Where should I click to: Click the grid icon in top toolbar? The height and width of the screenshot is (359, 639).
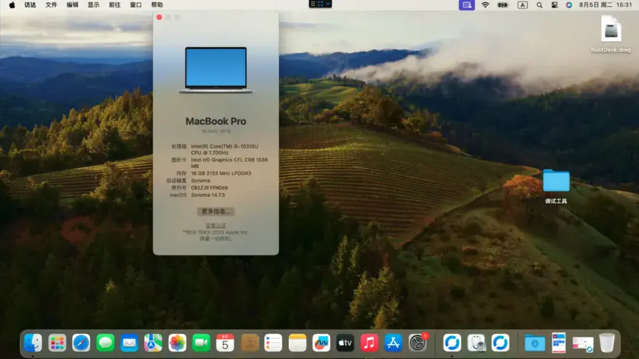313,4
